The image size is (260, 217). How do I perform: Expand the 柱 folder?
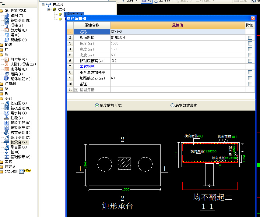[x=2, y=50]
